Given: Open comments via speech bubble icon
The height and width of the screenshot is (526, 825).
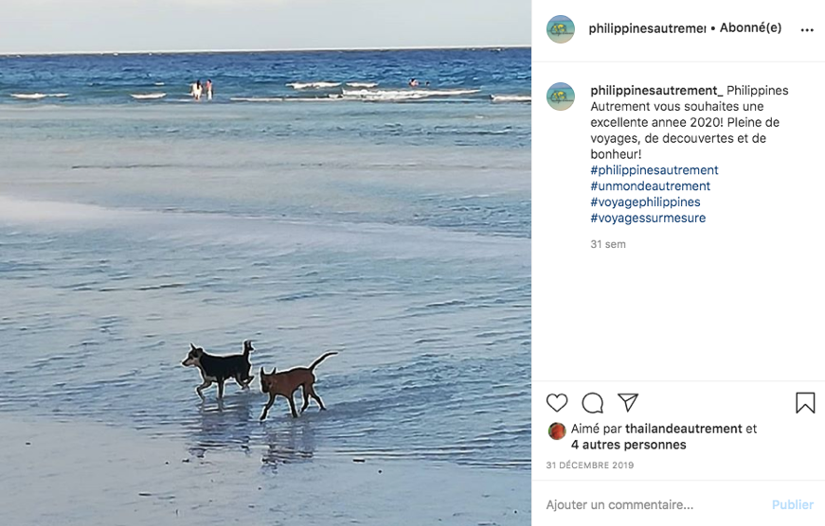Looking at the screenshot, I should [x=593, y=403].
